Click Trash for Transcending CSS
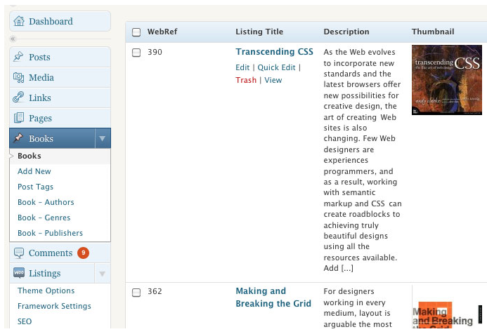 (x=246, y=80)
